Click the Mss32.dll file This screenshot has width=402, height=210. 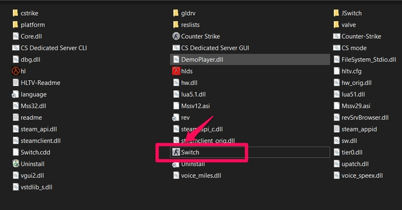(29, 106)
